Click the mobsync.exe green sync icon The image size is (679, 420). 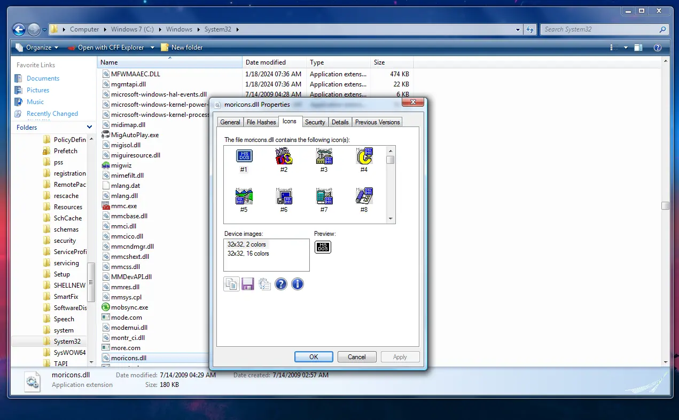[106, 307]
